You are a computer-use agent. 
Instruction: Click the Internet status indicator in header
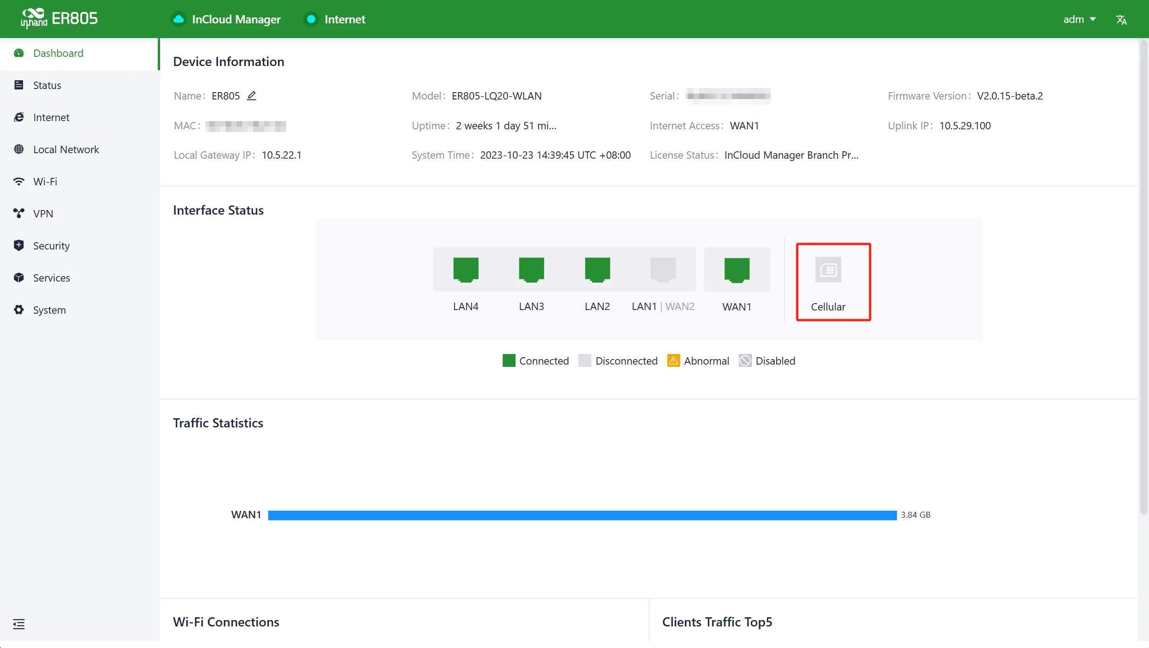click(x=311, y=19)
